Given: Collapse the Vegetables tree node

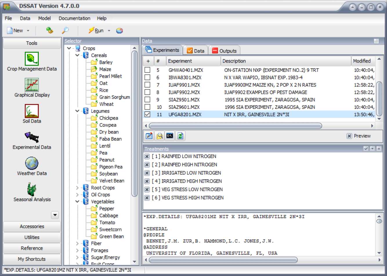Looking at the screenshot, I should (77, 201).
